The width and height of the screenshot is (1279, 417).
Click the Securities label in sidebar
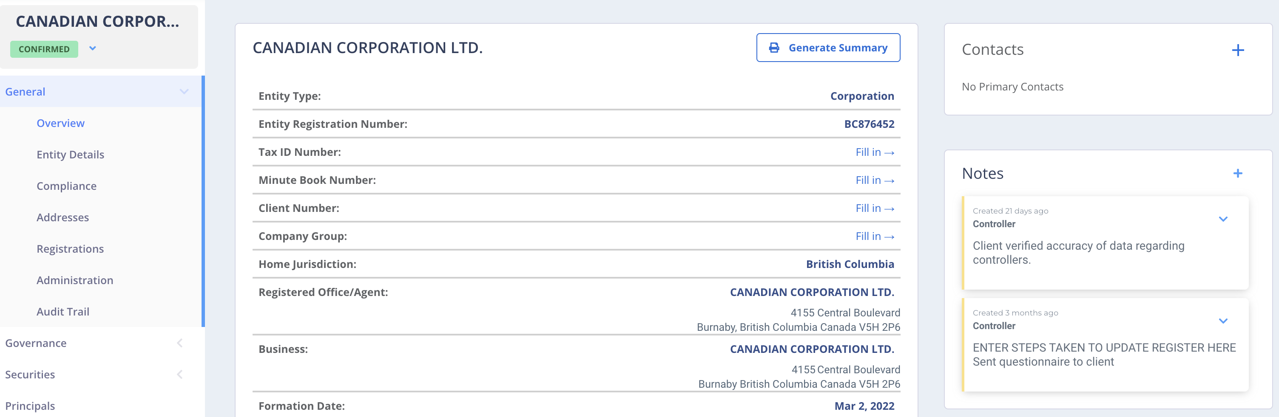30,375
